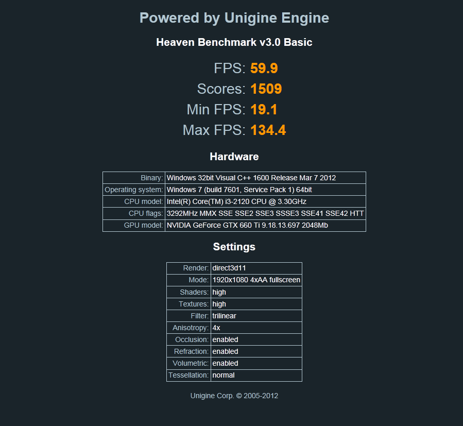Click the Settings section heading
The width and height of the screenshot is (463, 426).
(234, 247)
